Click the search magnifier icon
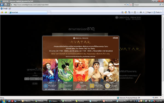 tap(160, 5)
